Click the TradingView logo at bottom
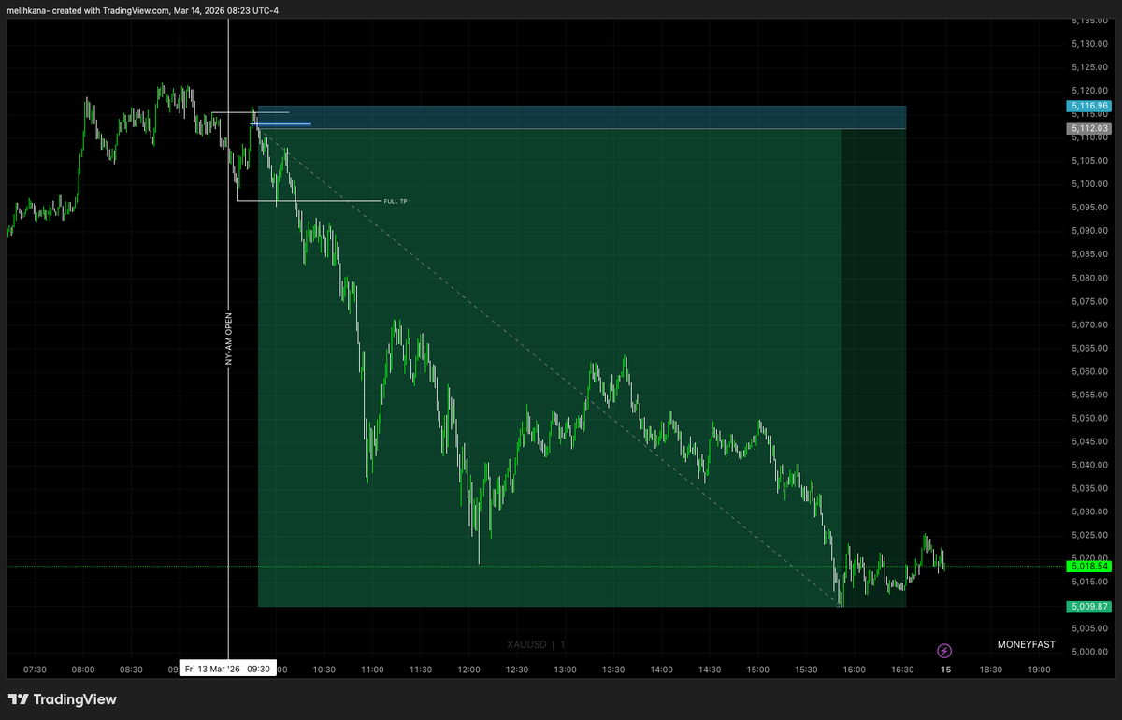 pos(63,699)
